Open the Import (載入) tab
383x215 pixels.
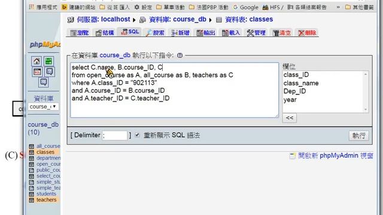click(x=231, y=33)
